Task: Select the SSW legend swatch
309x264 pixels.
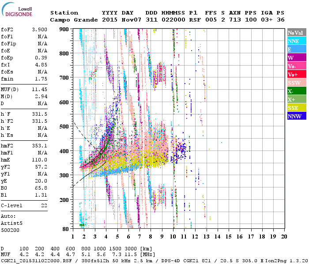Action: tap(297, 83)
